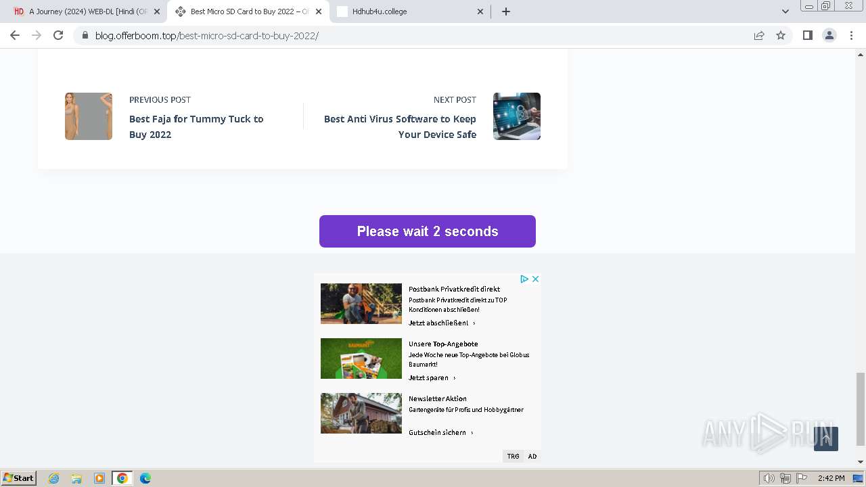This screenshot has width=866, height=487.
Task: Click the Baumarkt ad image
Action: (361, 358)
